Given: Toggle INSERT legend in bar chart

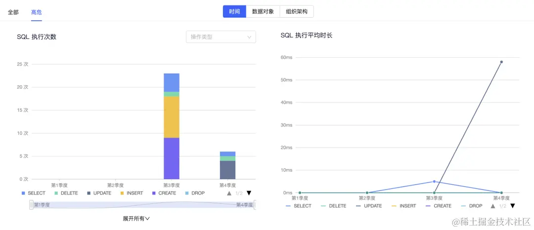Looking at the screenshot, I should click(132, 193).
